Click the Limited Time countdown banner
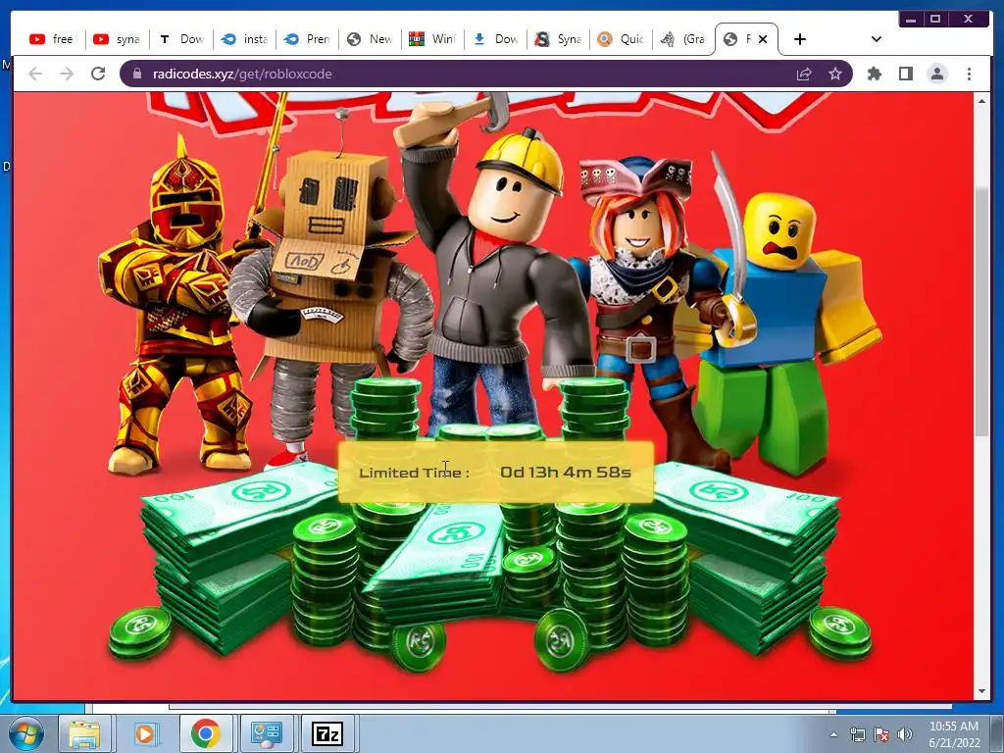The width and height of the screenshot is (1004, 753). [495, 473]
